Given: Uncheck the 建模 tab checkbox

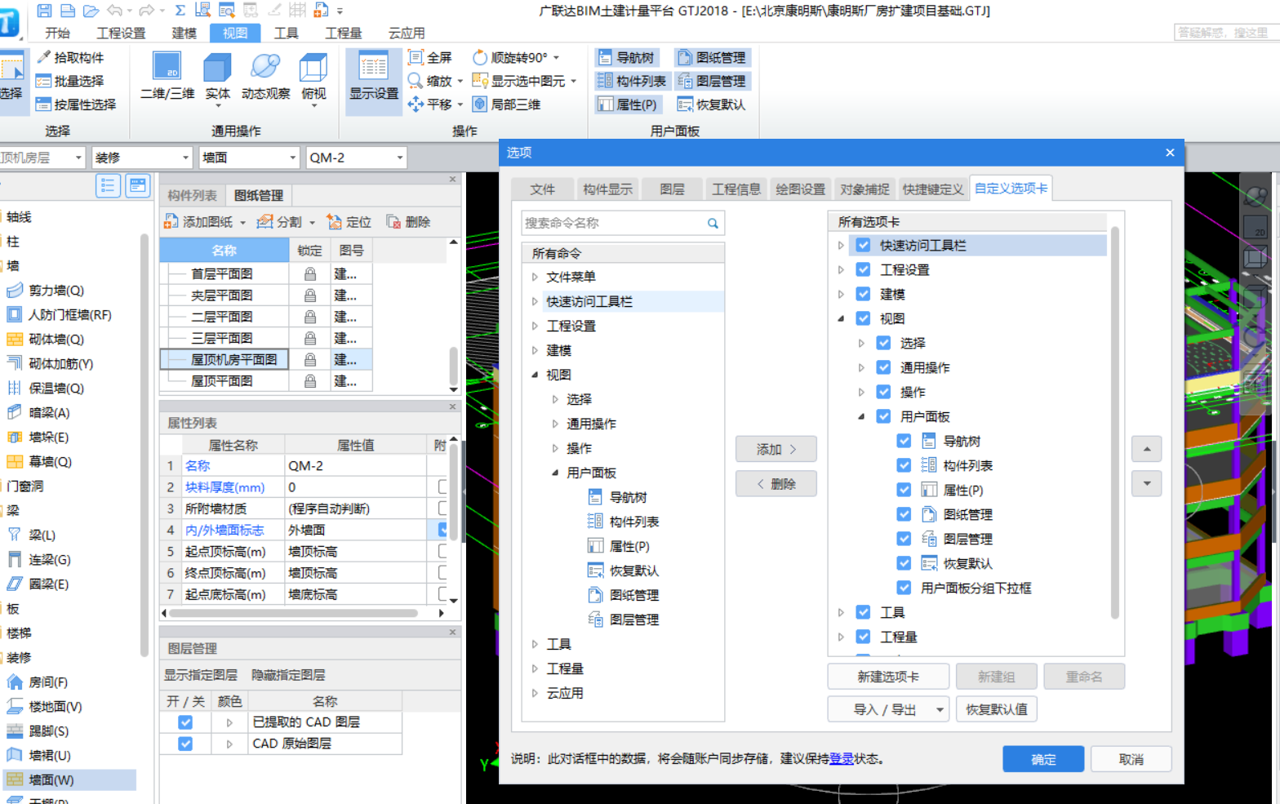Looking at the screenshot, I should pos(863,294).
